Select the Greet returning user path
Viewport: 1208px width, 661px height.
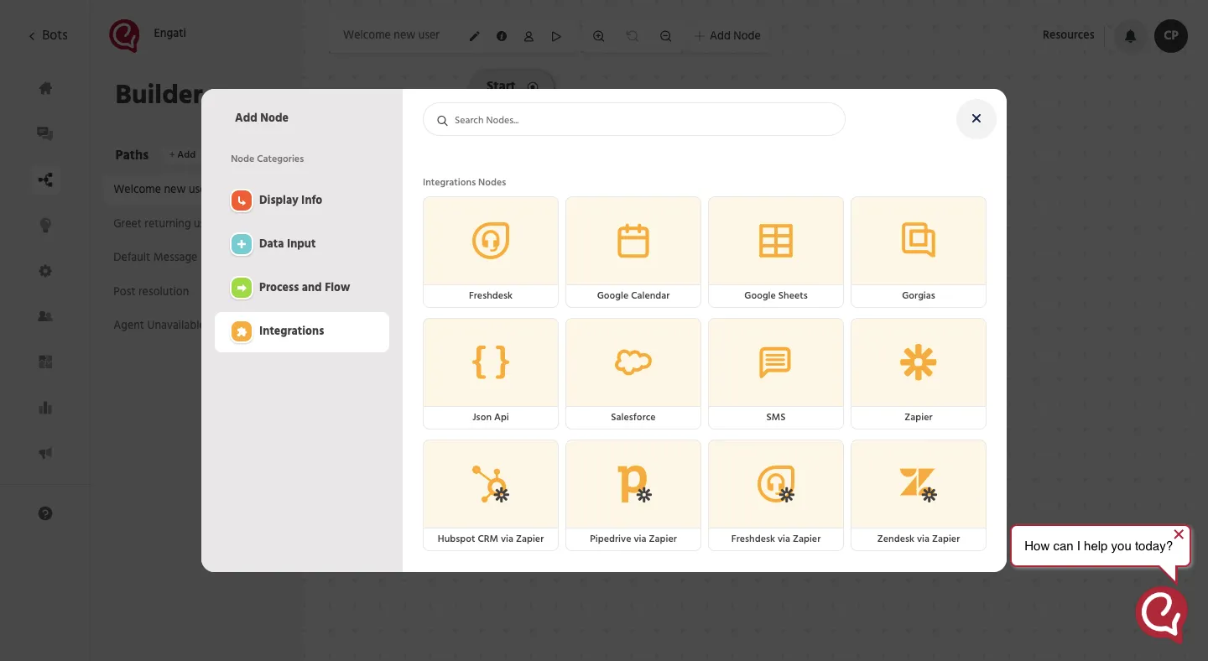point(158,223)
